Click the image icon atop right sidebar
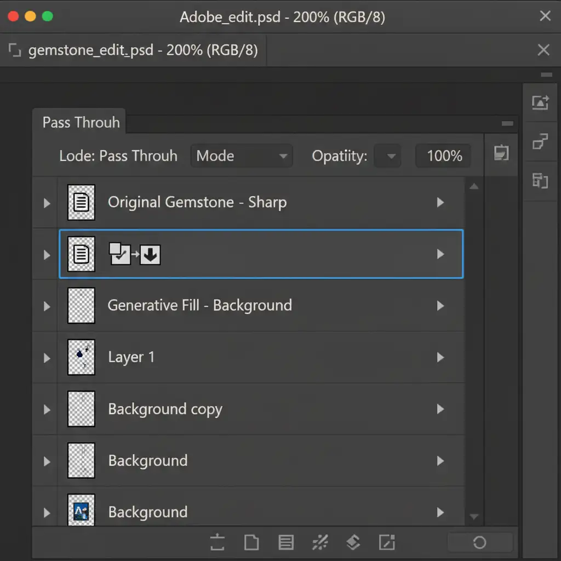Image resolution: width=561 pixels, height=561 pixels. click(540, 102)
